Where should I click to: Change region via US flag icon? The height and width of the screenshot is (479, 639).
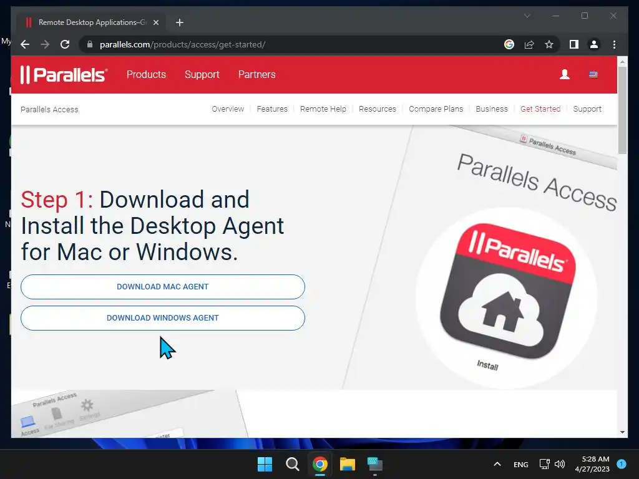click(x=593, y=74)
